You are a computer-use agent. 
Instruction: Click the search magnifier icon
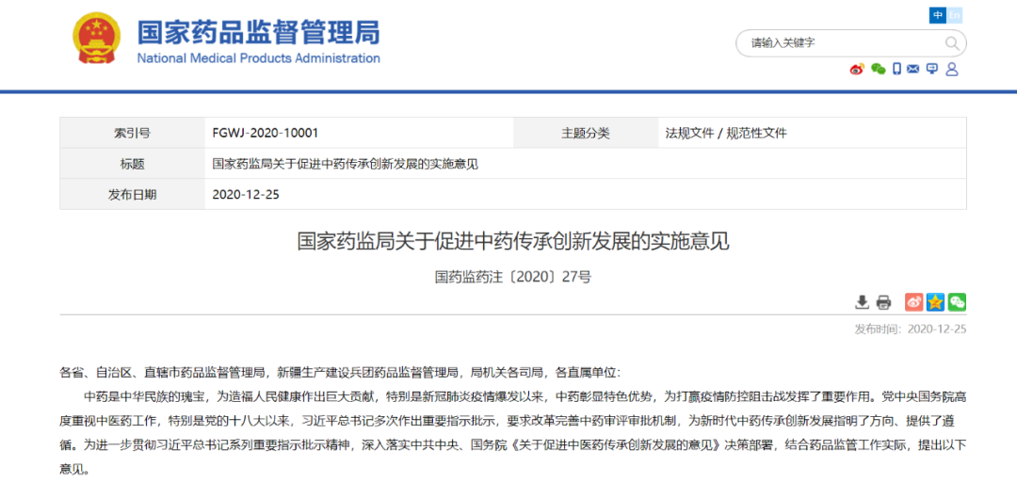[951, 43]
